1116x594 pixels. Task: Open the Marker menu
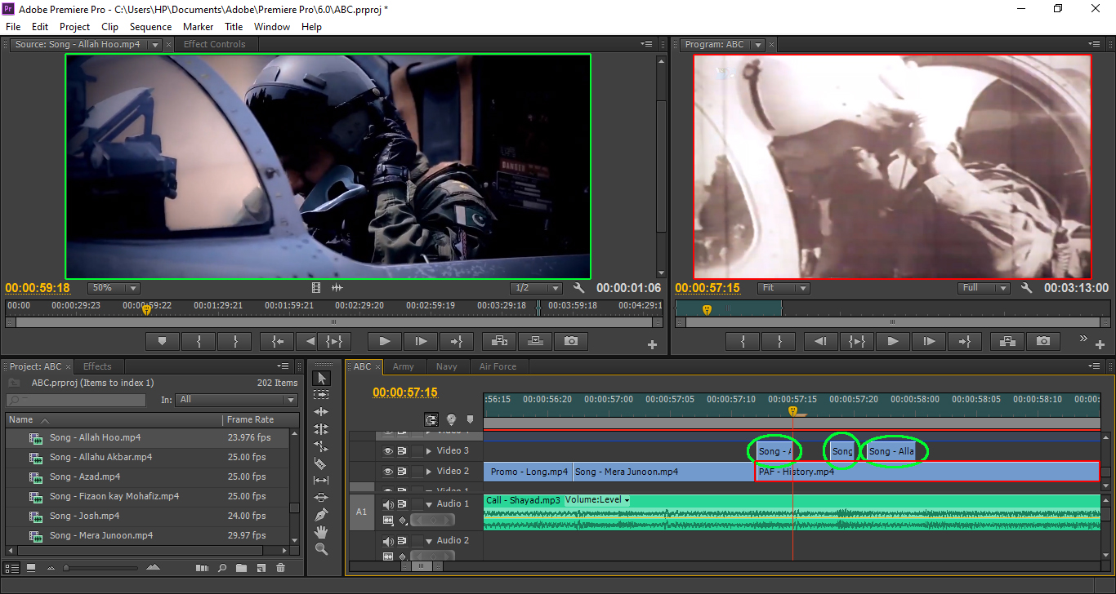pyautogui.click(x=199, y=27)
